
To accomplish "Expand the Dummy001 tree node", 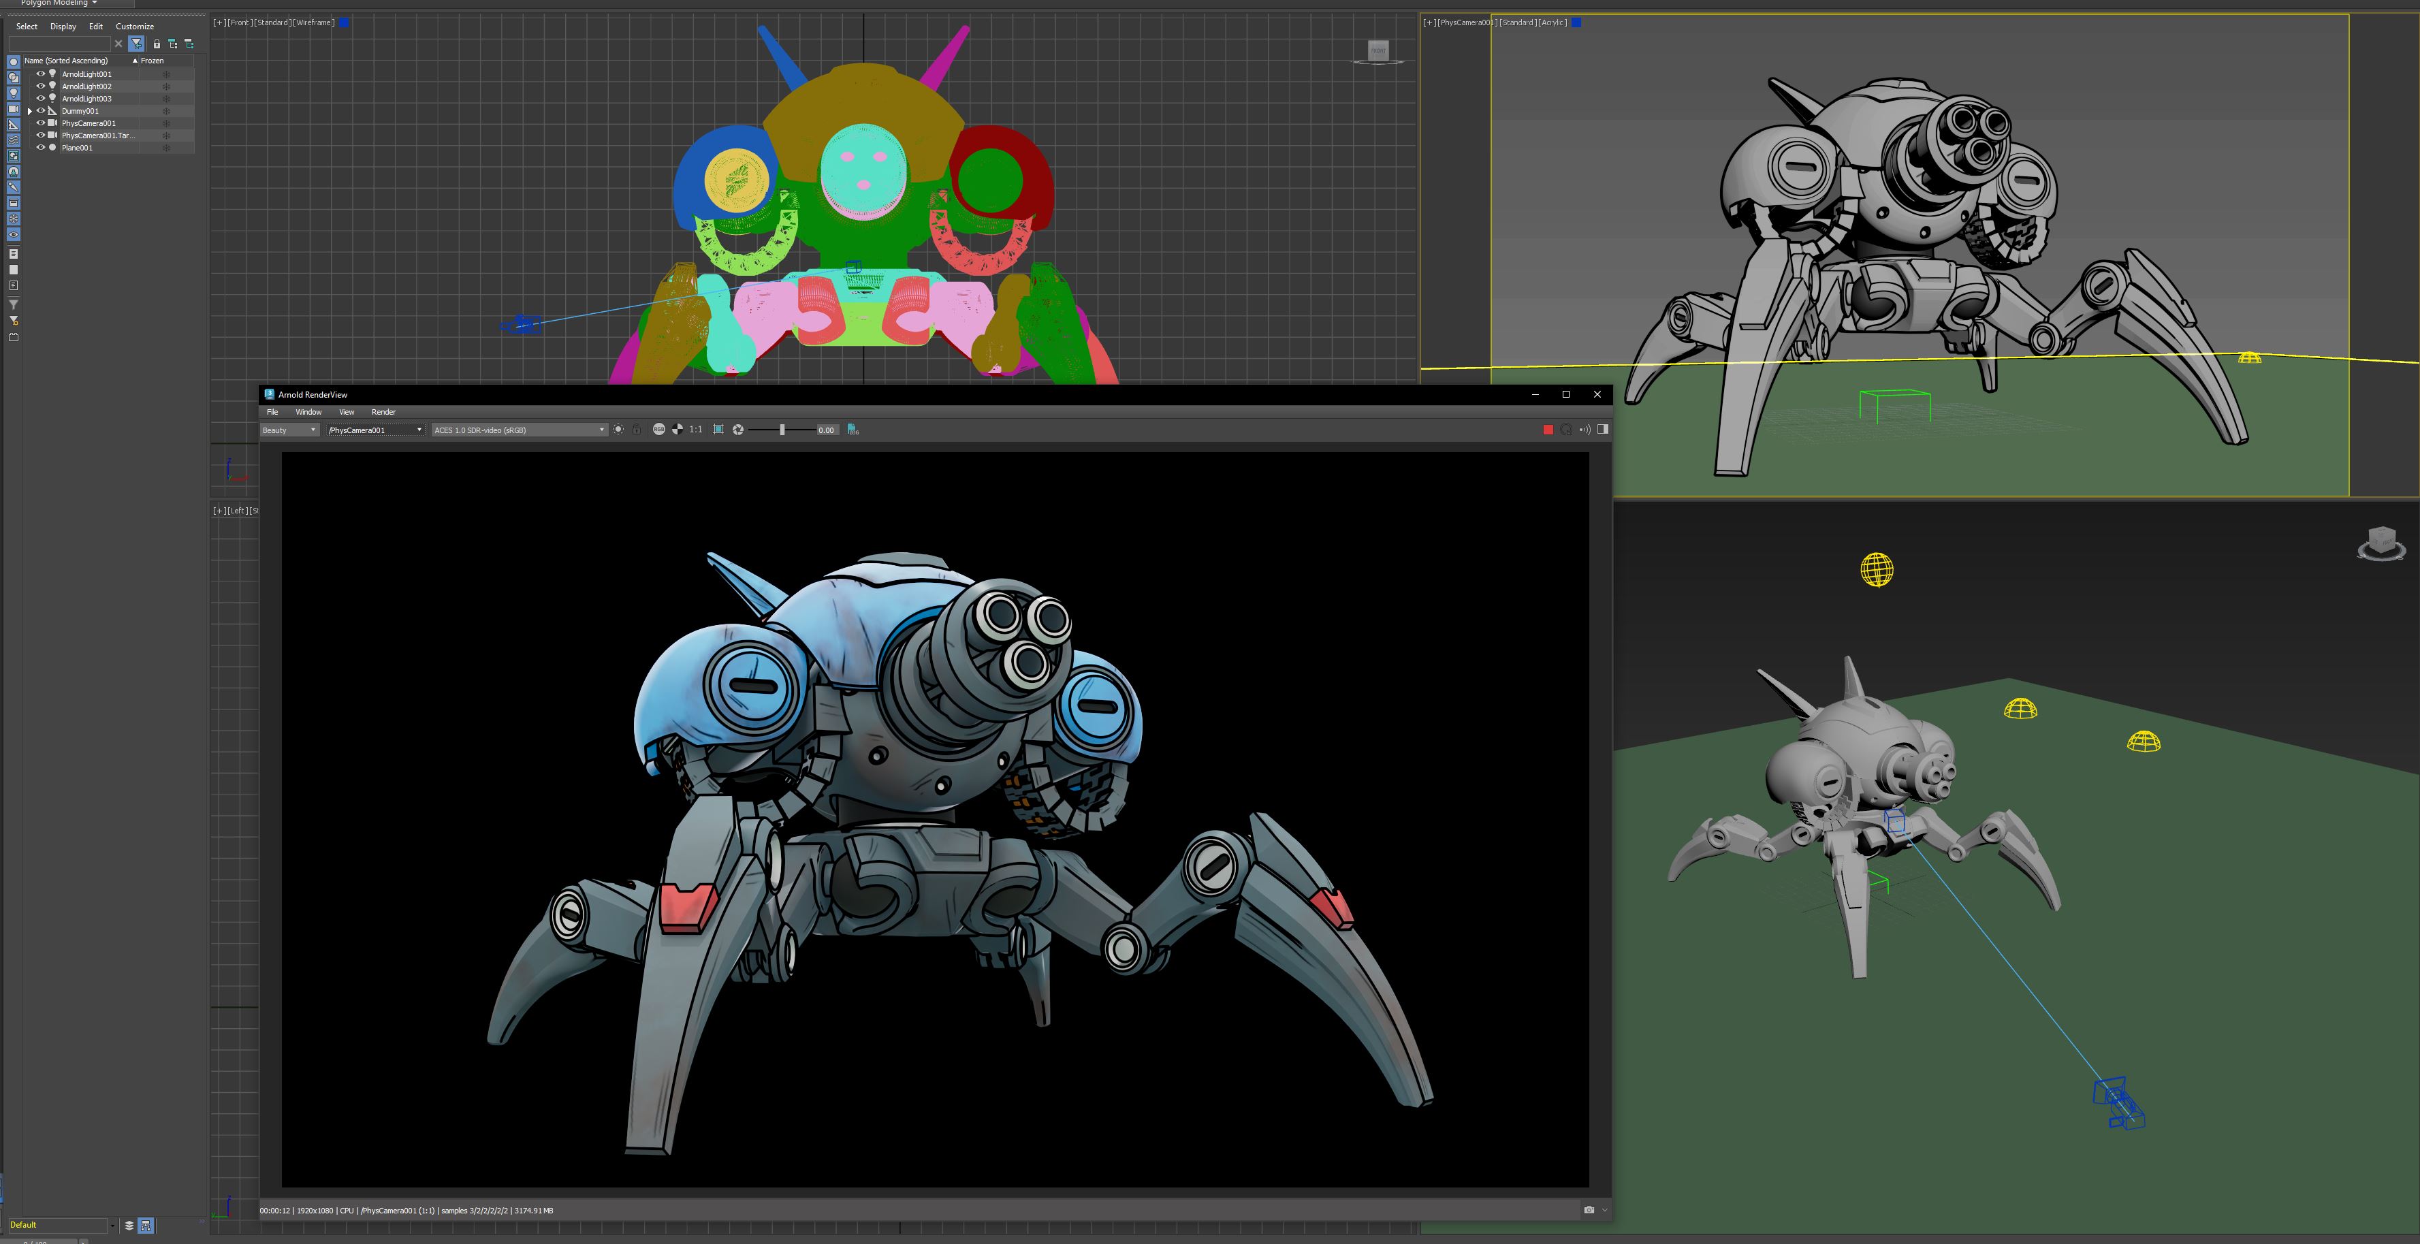I will [30, 111].
